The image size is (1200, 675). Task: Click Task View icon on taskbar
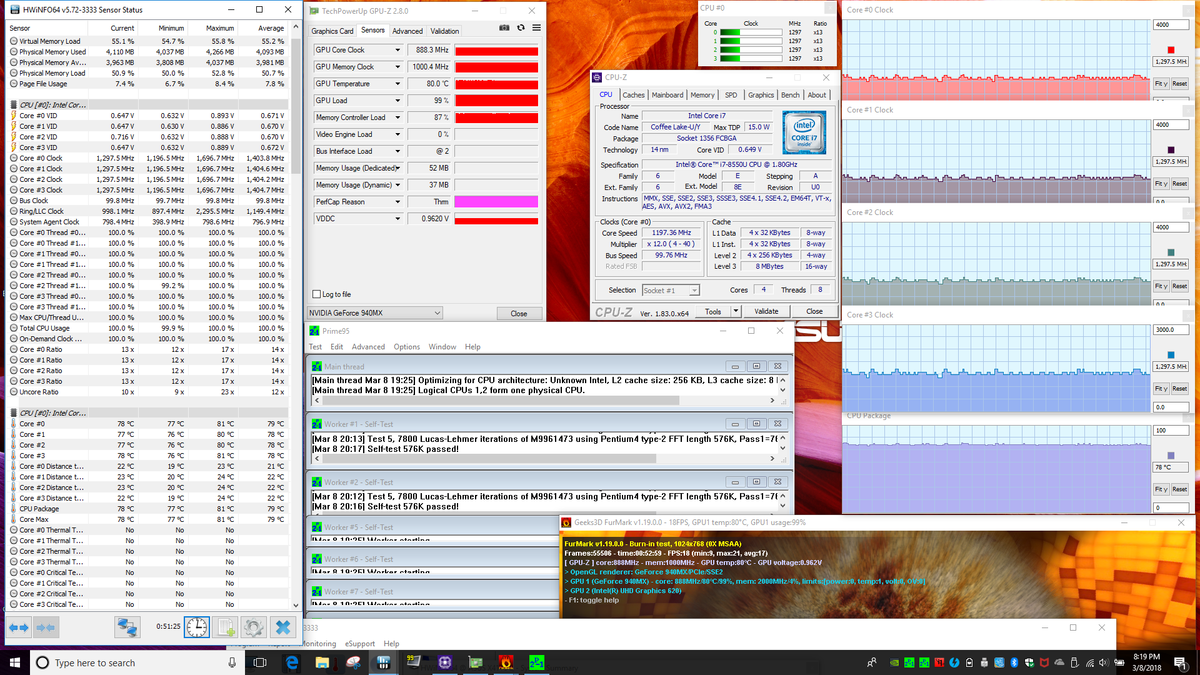(260, 662)
